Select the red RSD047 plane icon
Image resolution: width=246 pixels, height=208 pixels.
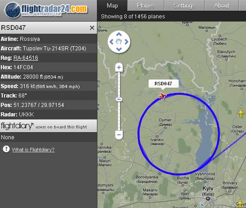(163, 96)
